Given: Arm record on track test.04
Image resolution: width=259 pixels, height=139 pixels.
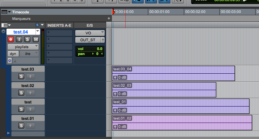Looking at the screenshot, I should coord(11,39).
